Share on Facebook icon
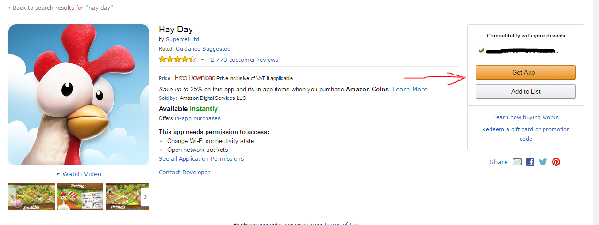This screenshot has width=599, height=225. (530, 162)
